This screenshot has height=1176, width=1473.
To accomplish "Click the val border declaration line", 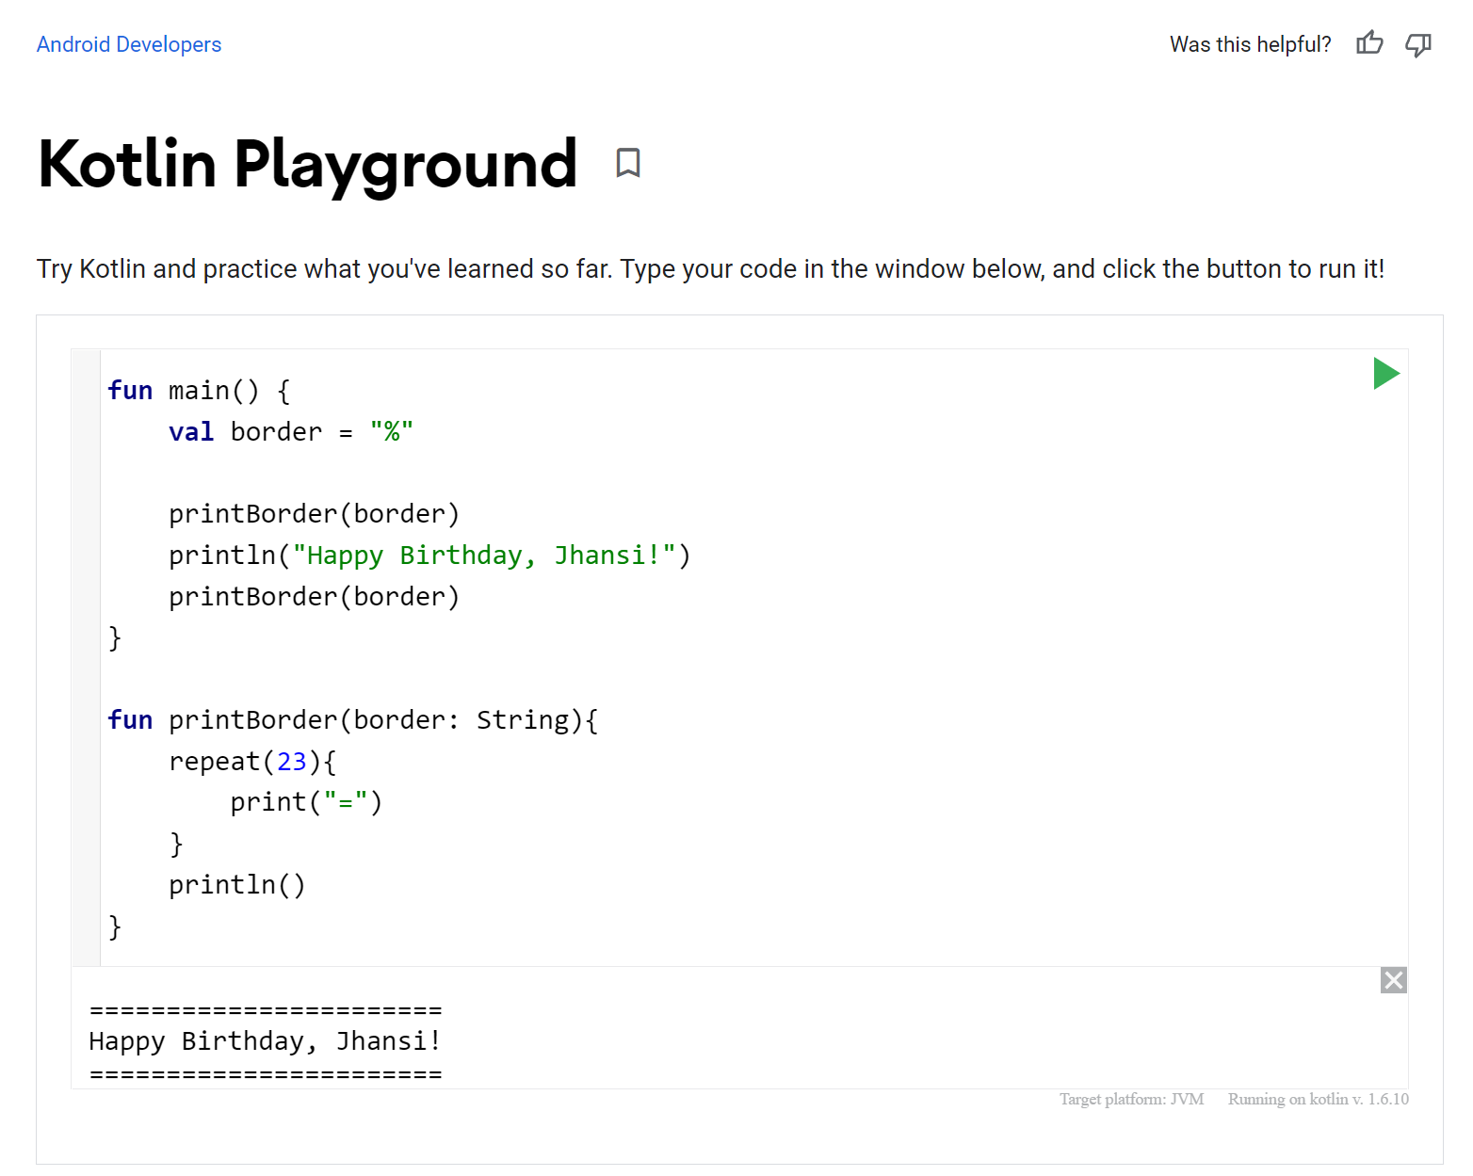I will [x=290, y=431].
